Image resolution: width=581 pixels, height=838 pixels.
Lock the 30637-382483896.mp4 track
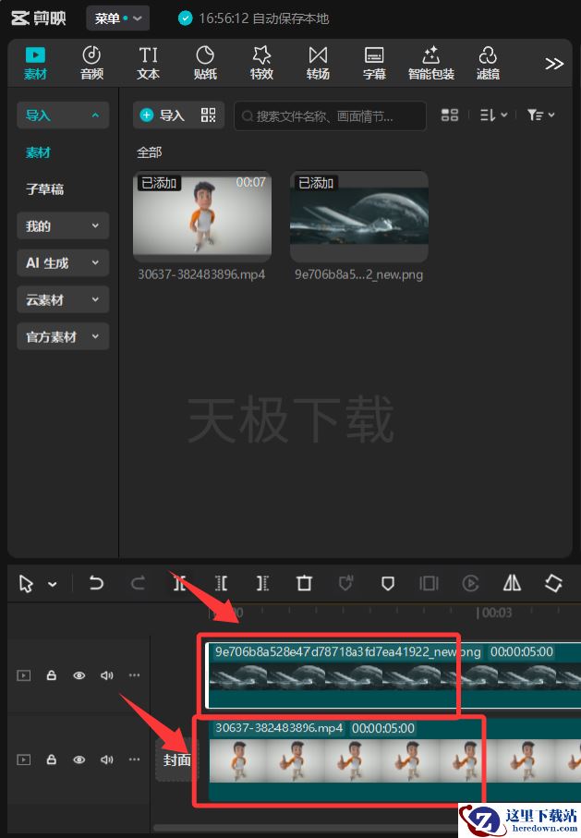tap(52, 759)
